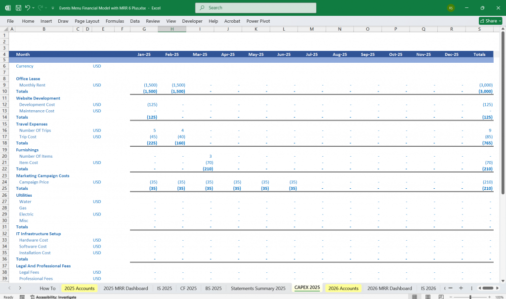Select Page Break Preview view icon

(440, 296)
